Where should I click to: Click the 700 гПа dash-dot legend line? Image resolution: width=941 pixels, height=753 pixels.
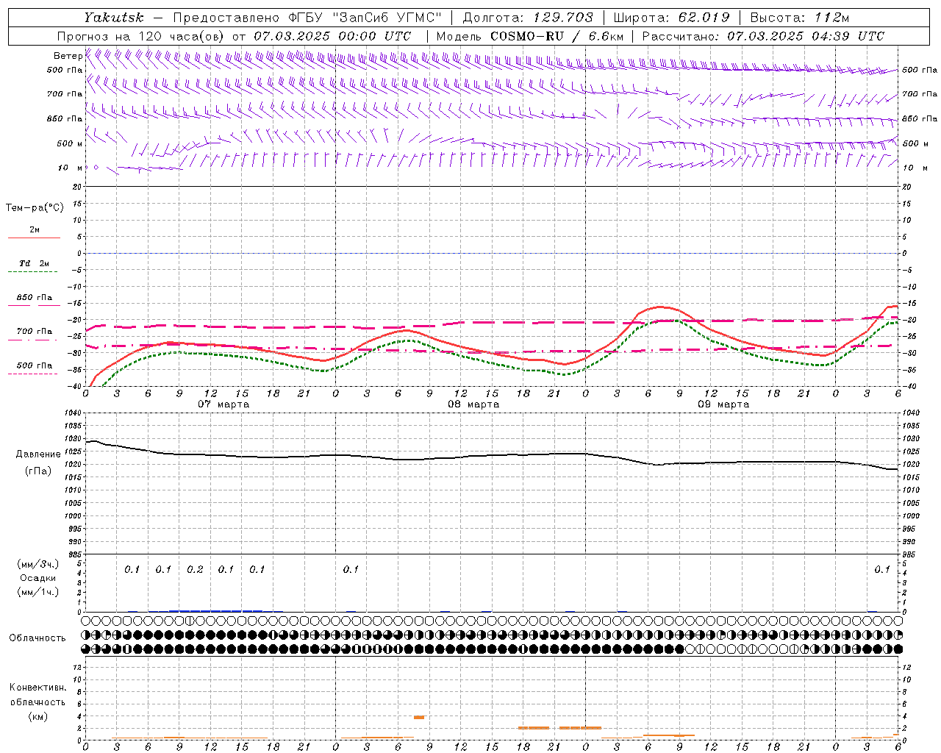coord(32,340)
